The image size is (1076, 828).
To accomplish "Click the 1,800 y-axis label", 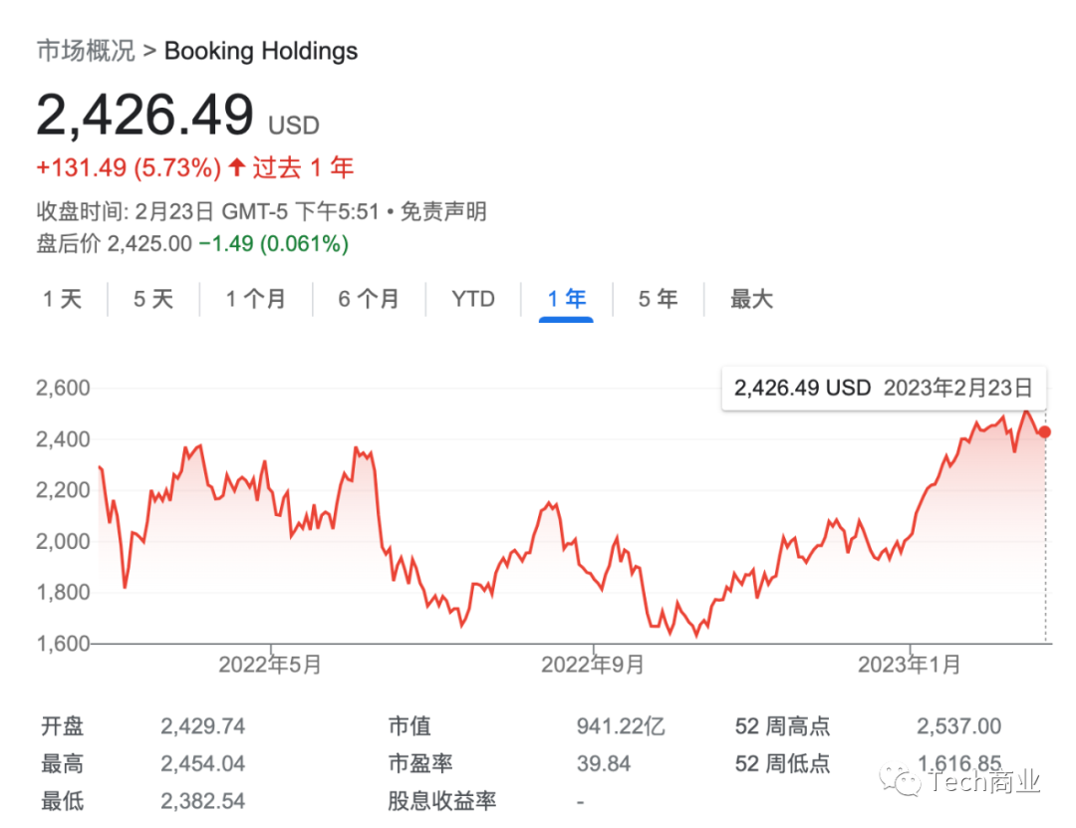I will [x=63, y=592].
